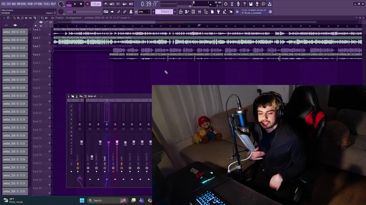Mute the mixer Insert 4 track dot
Screen dimensions: 366x205
115,124
